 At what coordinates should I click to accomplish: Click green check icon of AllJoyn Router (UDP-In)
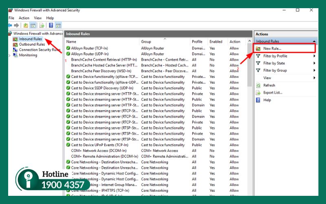[x=68, y=54]
